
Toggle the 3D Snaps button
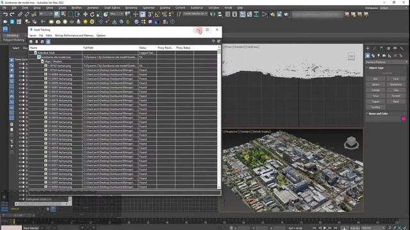pos(150,14)
